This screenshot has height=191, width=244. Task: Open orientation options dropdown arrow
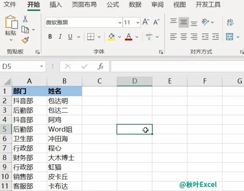click(x=213, y=22)
